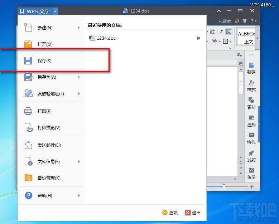Expand the 帮助(H) submenu arrow
The image size is (279, 224).
[79, 196]
